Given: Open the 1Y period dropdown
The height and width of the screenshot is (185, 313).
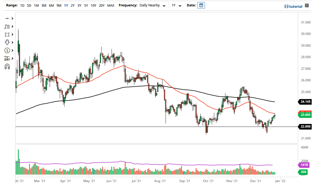Looking at the screenshot, I should click(x=176, y=5).
